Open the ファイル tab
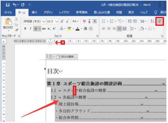Screen dimensions: 168x123 coord(8,12)
